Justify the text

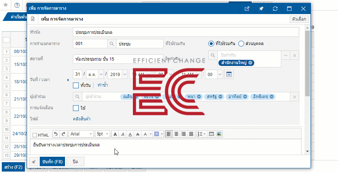[191, 134]
